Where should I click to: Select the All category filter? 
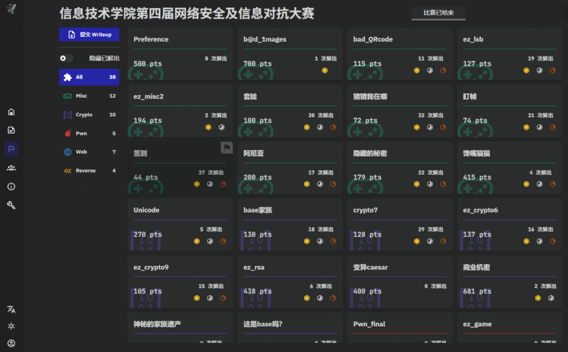[x=89, y=77]
